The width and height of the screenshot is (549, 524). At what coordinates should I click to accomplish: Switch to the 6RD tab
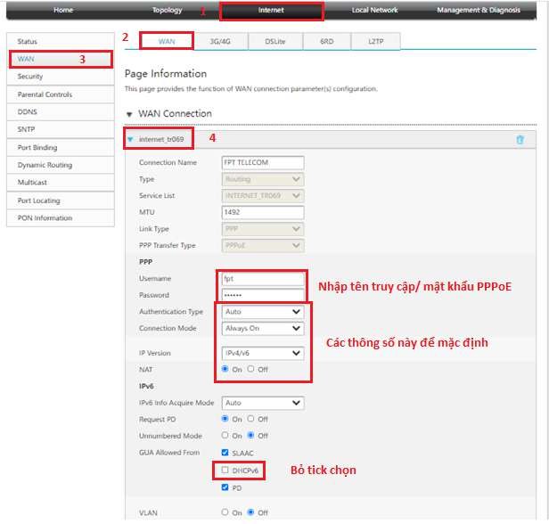click(327, 41)
